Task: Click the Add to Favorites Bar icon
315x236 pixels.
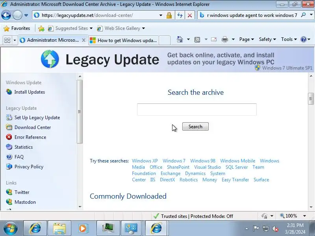Action: coord(41,28)
